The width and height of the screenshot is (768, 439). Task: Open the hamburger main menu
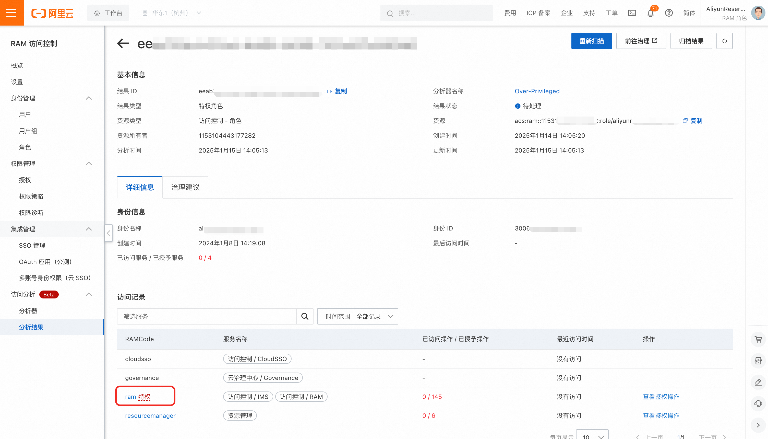[12, 13]
